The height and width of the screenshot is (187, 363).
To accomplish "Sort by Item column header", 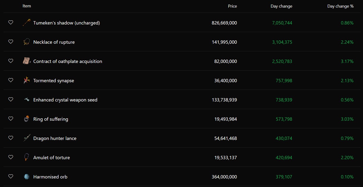I will coord(27,6).
